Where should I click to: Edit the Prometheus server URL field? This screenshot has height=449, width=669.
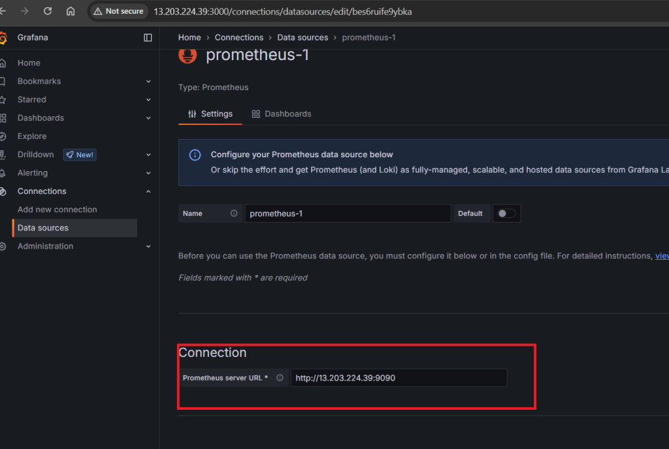tap(399, 378)
